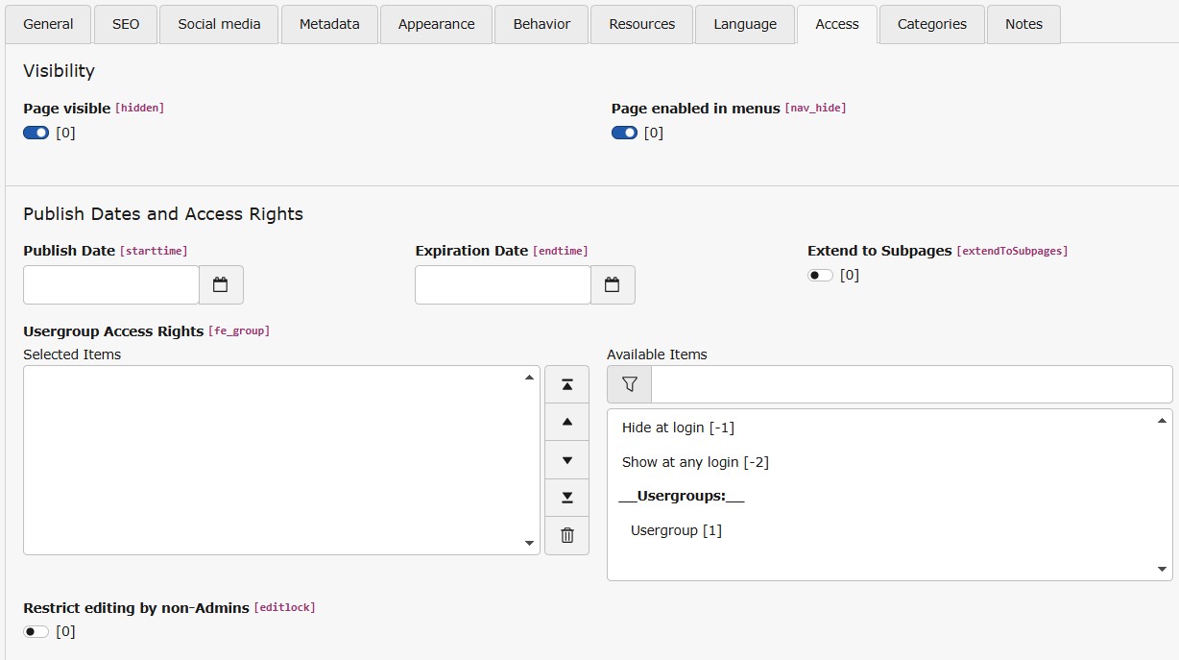Switch to the General tab
The image size is (1179, 660).
point(48,24)
